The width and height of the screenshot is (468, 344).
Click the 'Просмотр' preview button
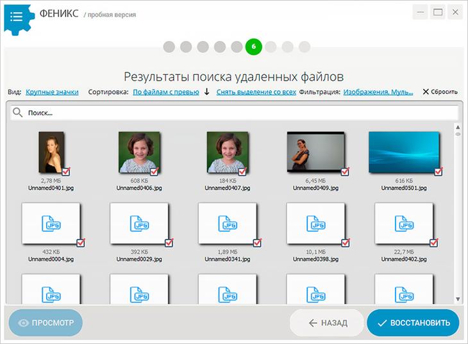46,323
